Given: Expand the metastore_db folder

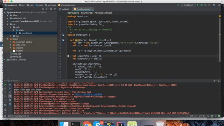Looking at the screenshot, I should [7, 18].
